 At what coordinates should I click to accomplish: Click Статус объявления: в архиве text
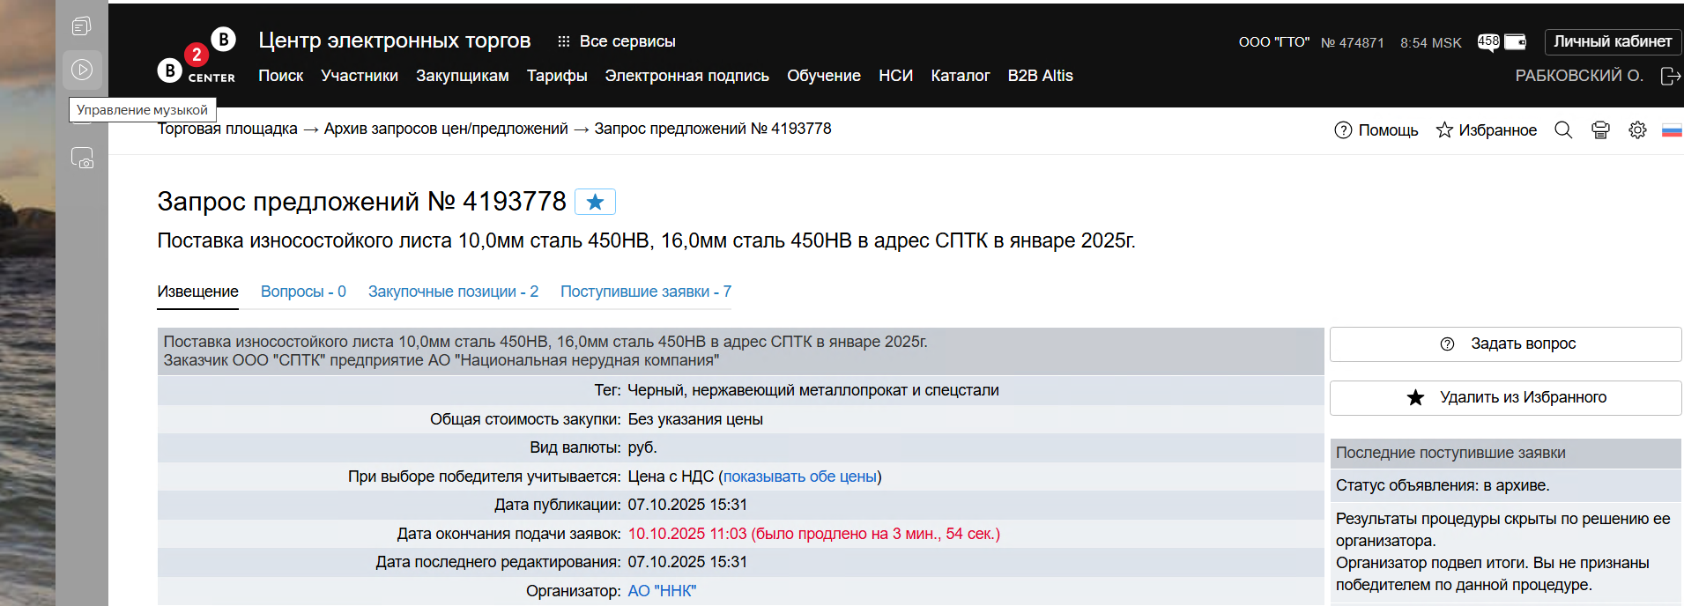[1443, 485]
